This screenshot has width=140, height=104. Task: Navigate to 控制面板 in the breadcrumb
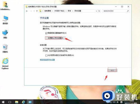click(48, 11)
